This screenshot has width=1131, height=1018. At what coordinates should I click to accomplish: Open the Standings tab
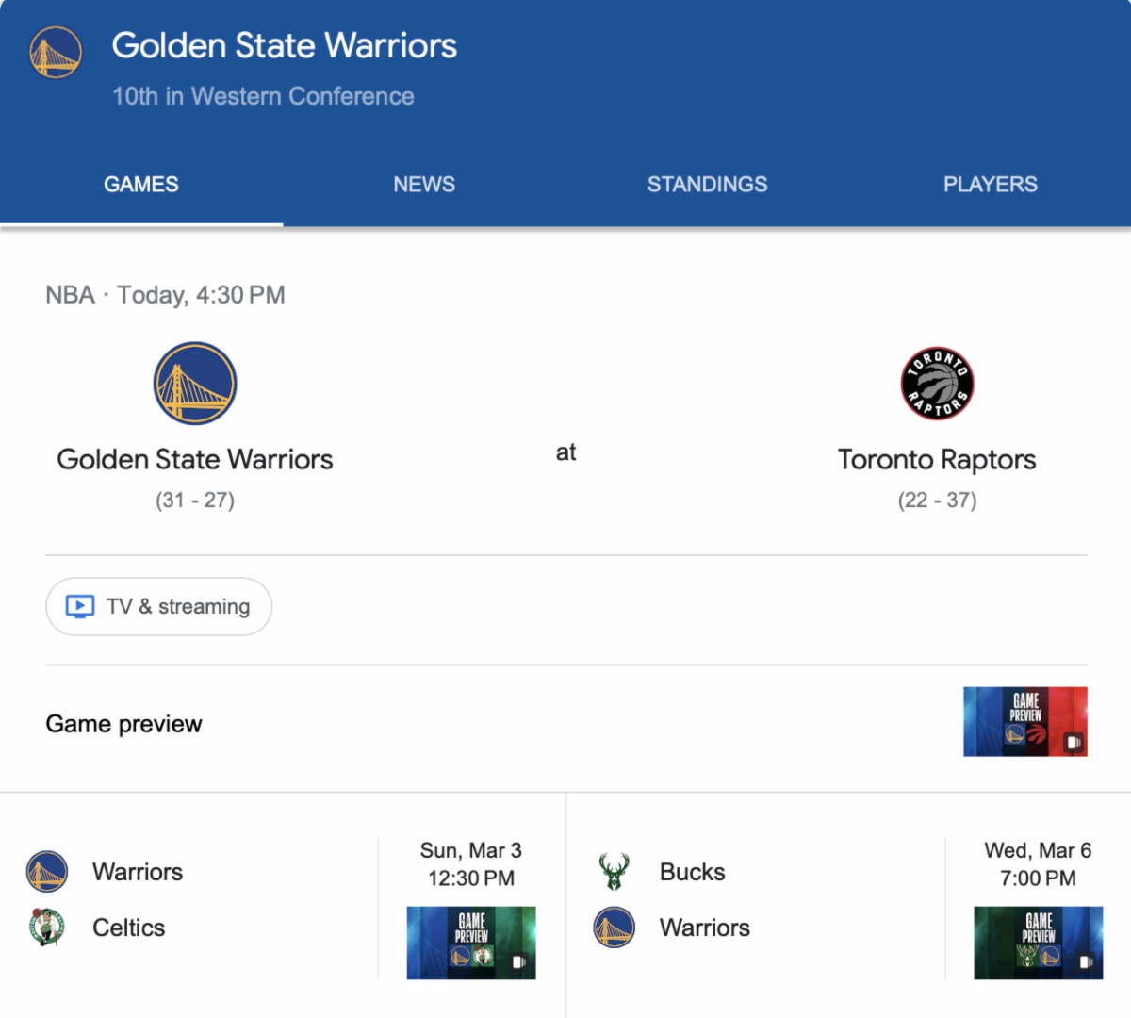click(x=707, y=185)
